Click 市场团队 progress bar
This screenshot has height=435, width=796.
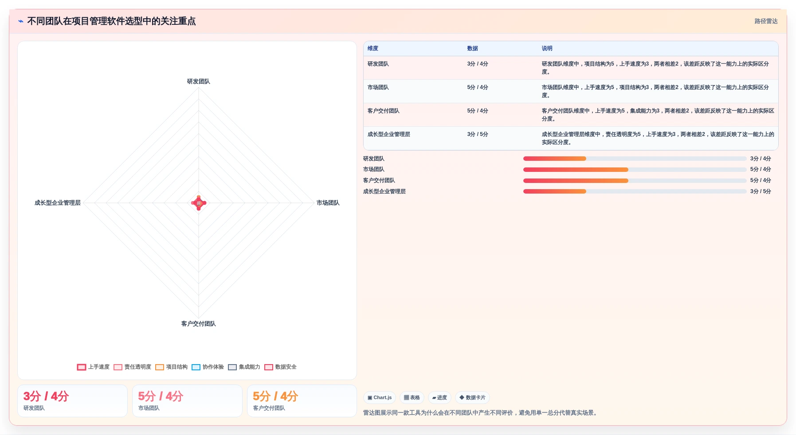(635, 170)
